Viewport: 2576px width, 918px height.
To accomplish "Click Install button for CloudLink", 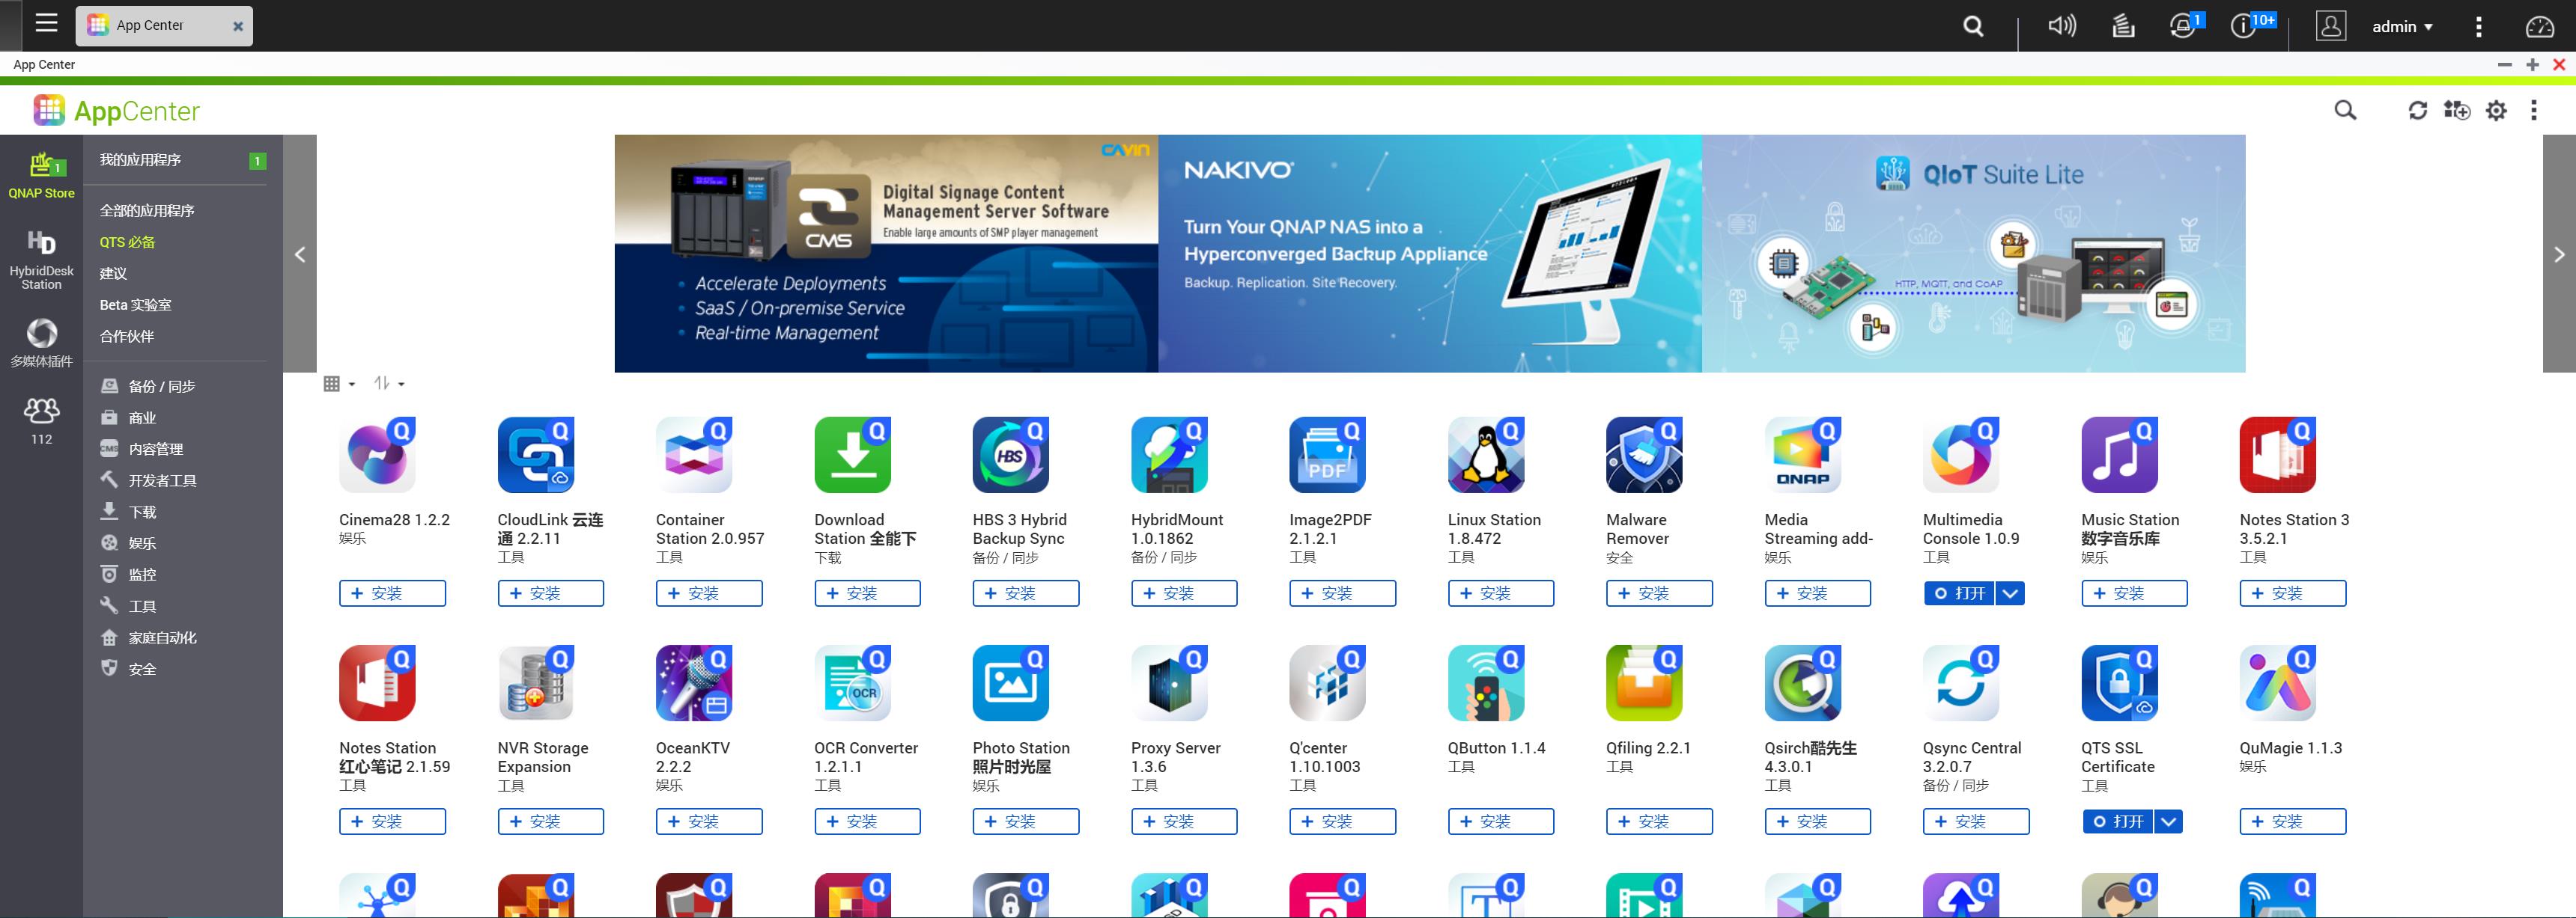I will click(542, 593).
